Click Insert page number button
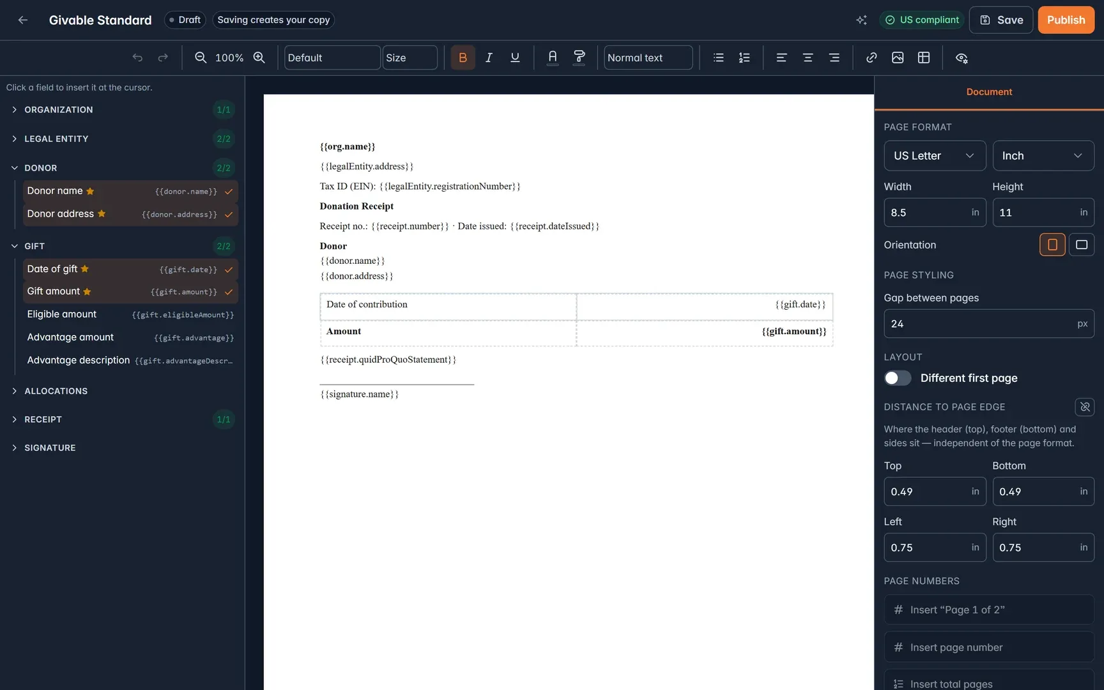 [x=989, y=647]
